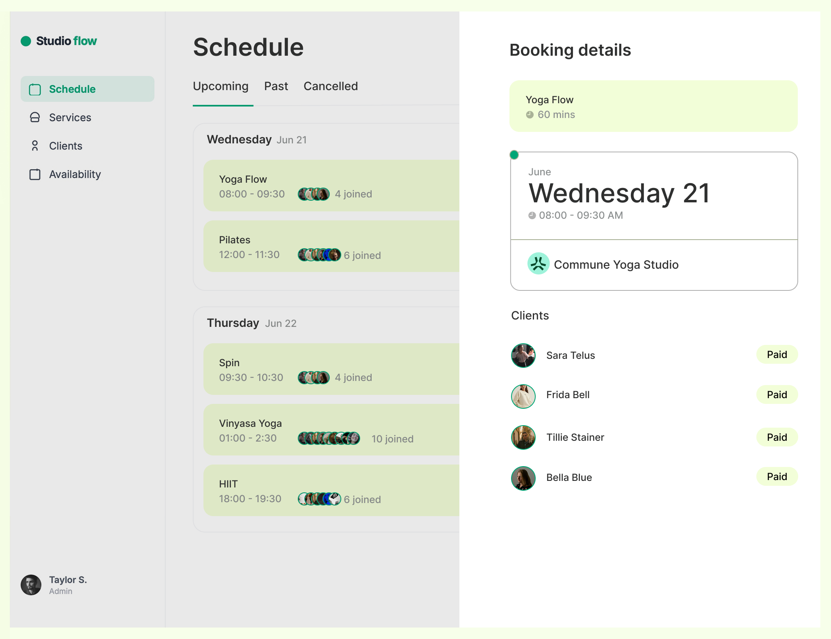Click Tillie Stainer's avatar photo
The image size is (831, 639).
[523, 437]
